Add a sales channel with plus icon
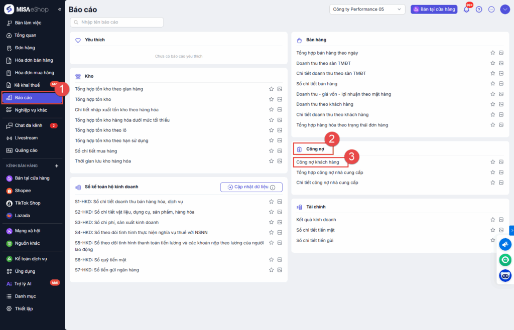The height and width of the screenshot is (330, 514). [56, 166]
